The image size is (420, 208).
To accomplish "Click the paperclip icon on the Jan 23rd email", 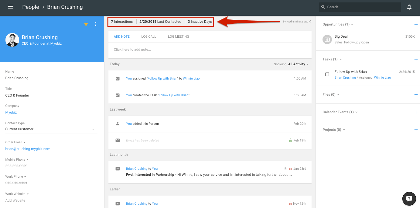I will [x=285, y=168].
